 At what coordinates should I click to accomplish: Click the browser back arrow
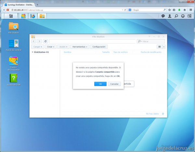(x=4, y=10)
